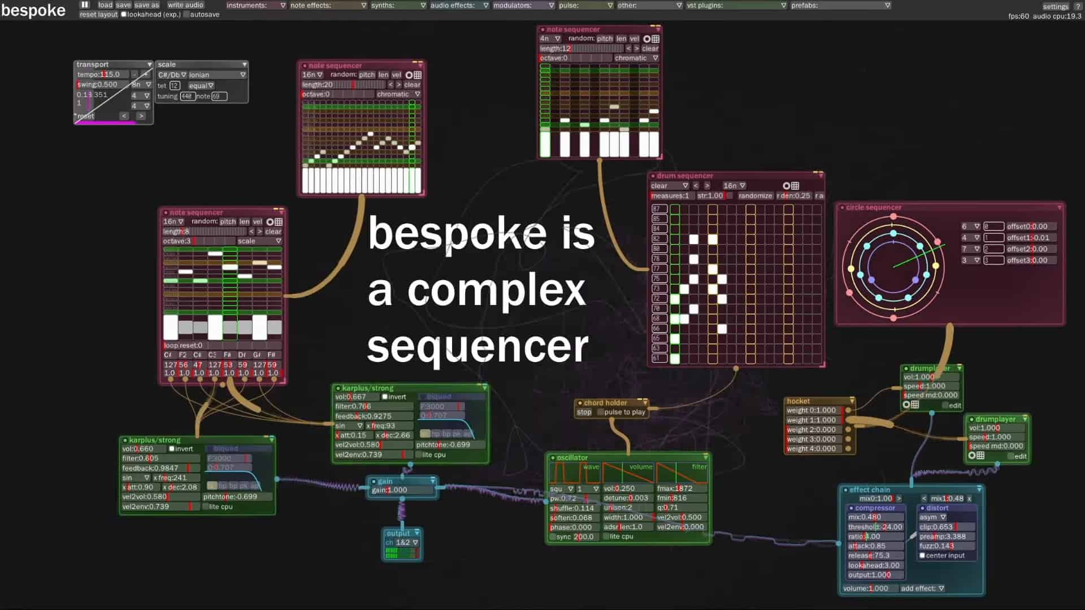Expand the add effect dropdown

(x=922, y=589)
